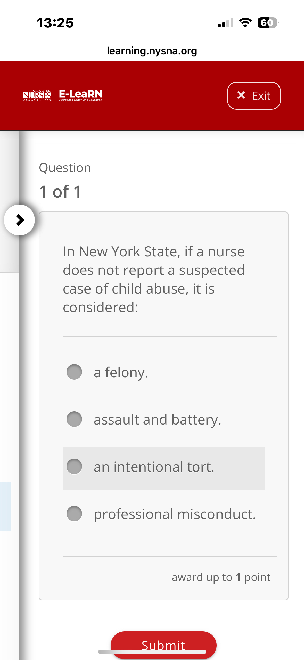The width and height of the screenshot is (304, 660).
Task: Click the "a felony." answer label
Action: pos(121,372)
